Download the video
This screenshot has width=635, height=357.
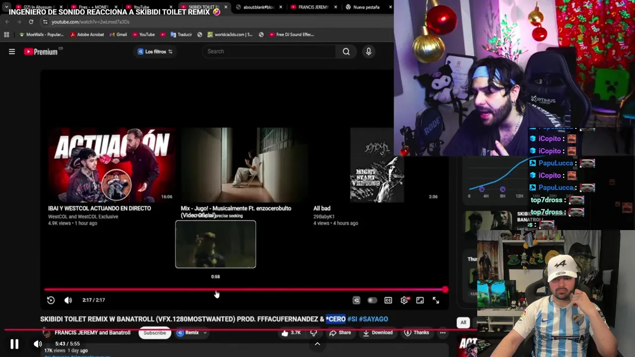tap(378, 333)
